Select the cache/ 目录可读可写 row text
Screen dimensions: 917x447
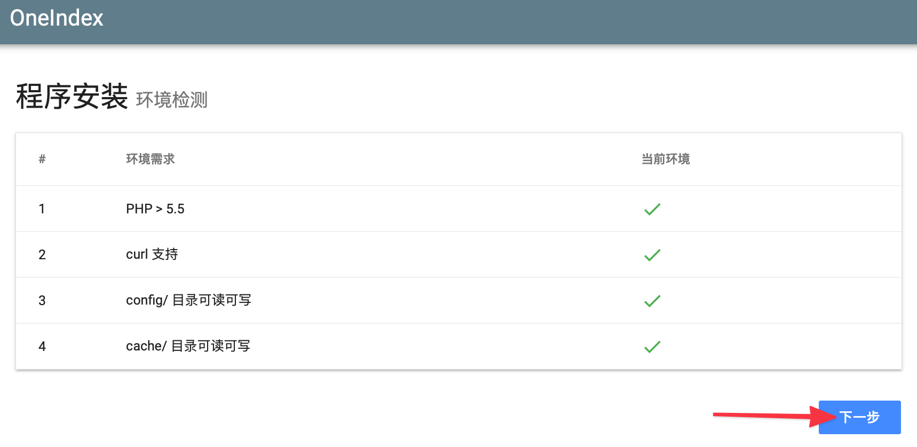(x=188, y=346)
